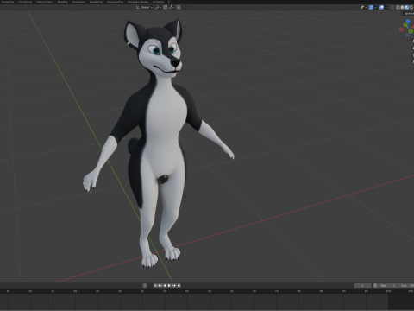The height and width of the screenshot is (311, 414).
Task: Toggle viewport gizmos display
Action: point(371,7)
